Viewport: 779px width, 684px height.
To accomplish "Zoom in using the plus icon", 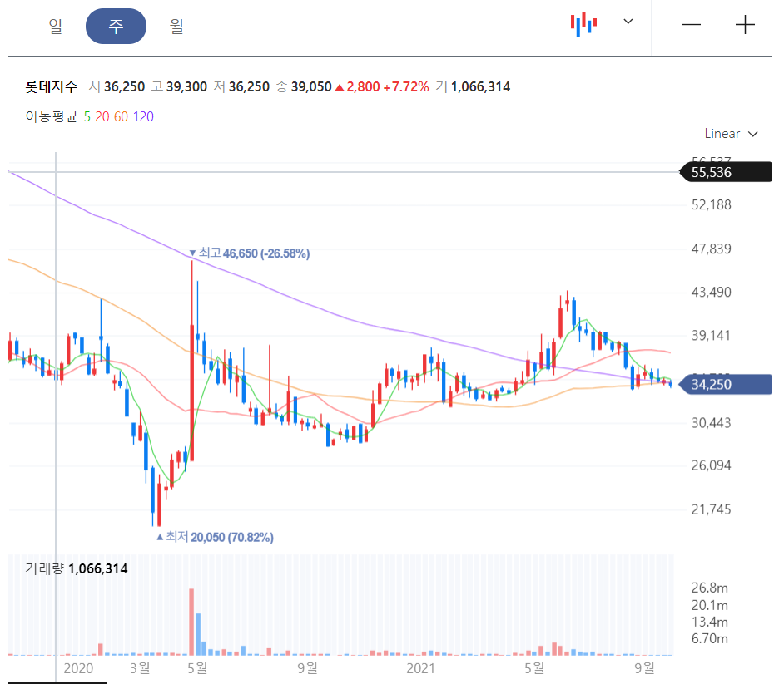I will [x=745, y=24].
